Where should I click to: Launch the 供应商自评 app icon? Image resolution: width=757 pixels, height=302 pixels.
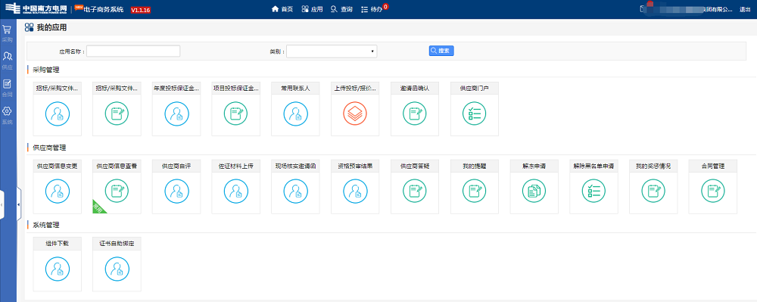click(x=176, y=191)
